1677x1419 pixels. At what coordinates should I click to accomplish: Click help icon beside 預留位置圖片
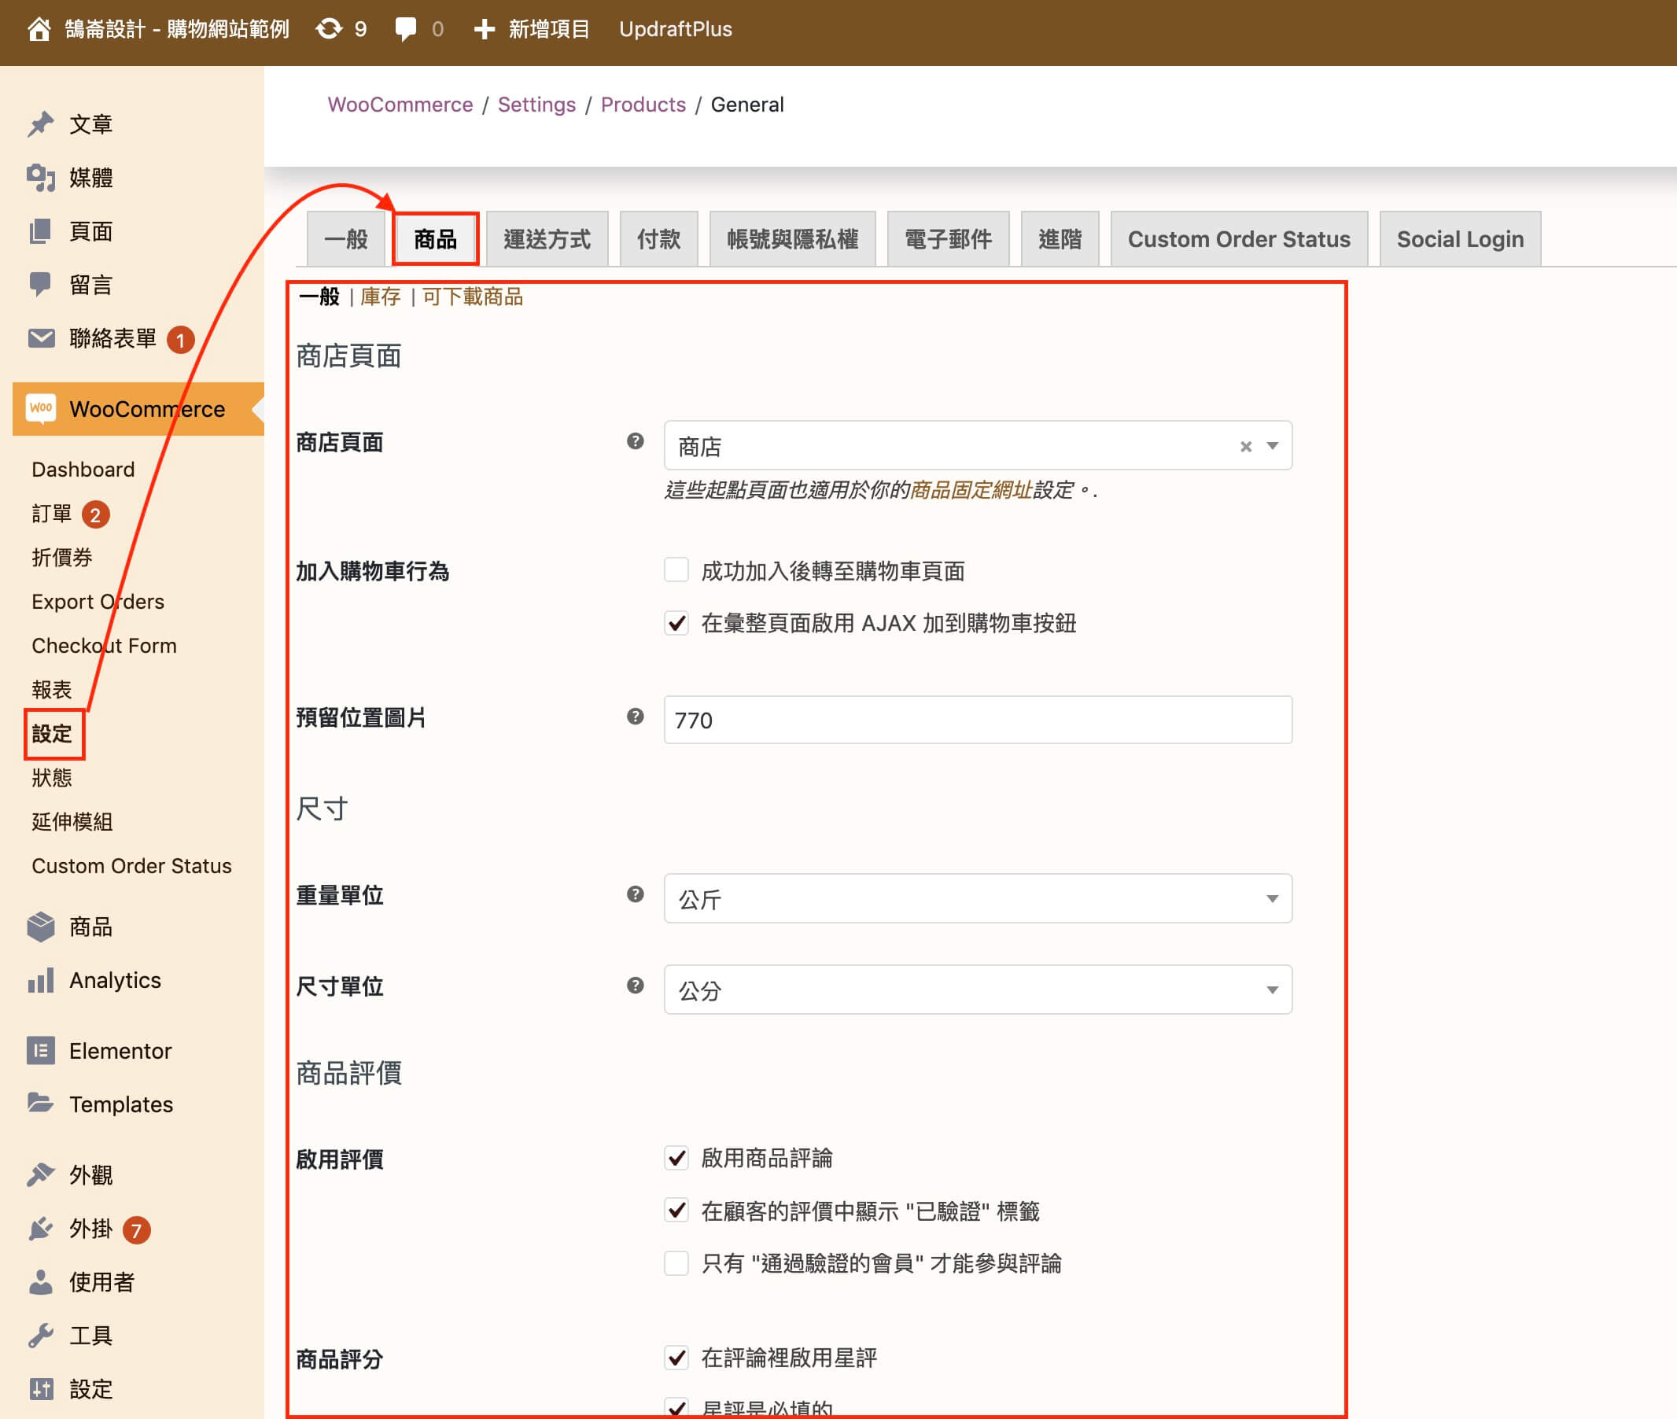point(635,717)
